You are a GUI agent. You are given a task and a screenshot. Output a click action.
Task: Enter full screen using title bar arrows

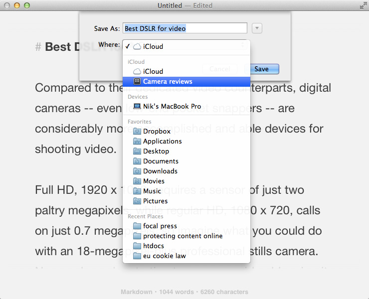[362, 5]
